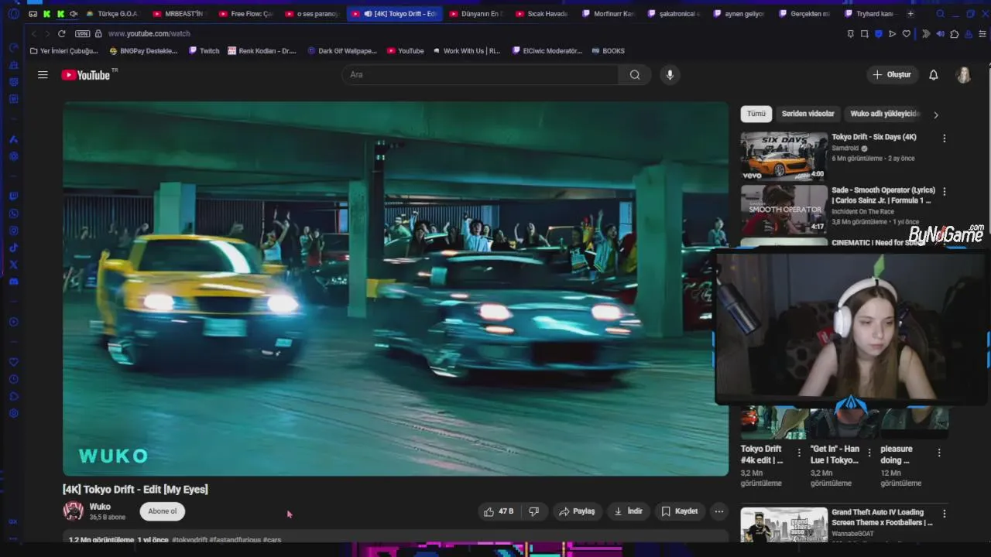Go to the YouTube home logo
991x557 pixels.
(x=86, y=75)
